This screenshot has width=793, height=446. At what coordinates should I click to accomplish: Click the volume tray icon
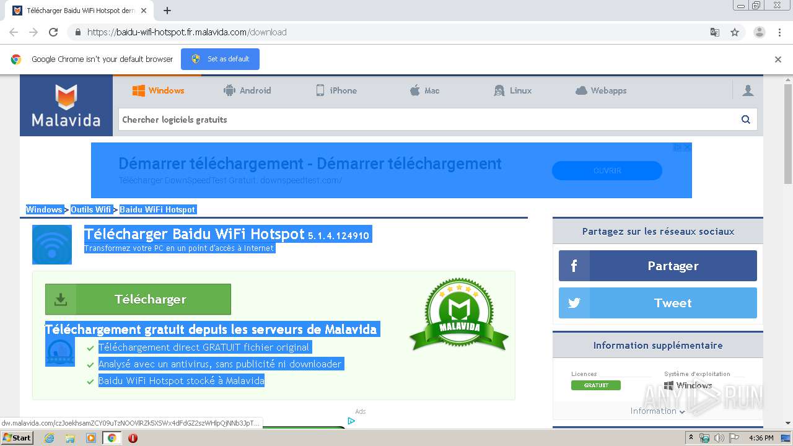click(719, 438)
